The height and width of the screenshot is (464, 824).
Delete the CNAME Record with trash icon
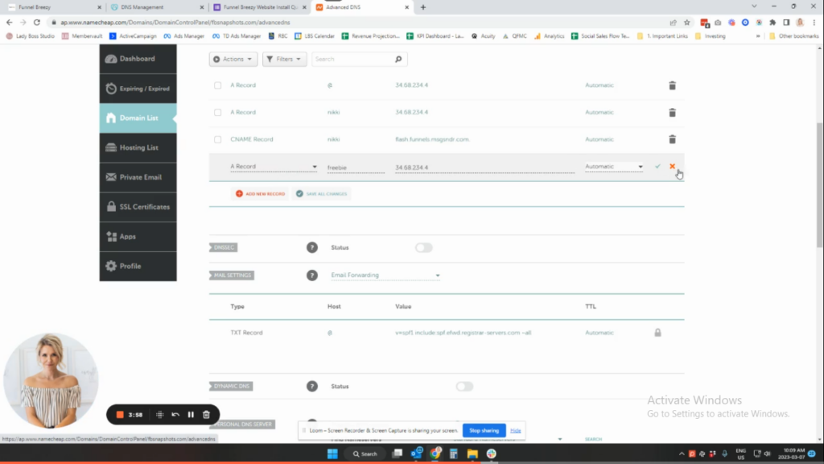point(672,139)
